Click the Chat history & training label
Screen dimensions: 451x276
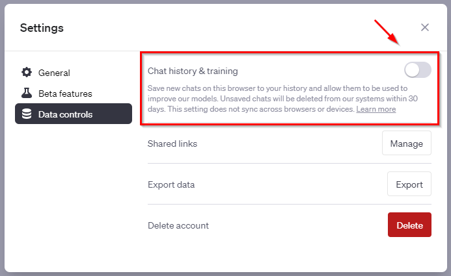click(x=193, y=71)
